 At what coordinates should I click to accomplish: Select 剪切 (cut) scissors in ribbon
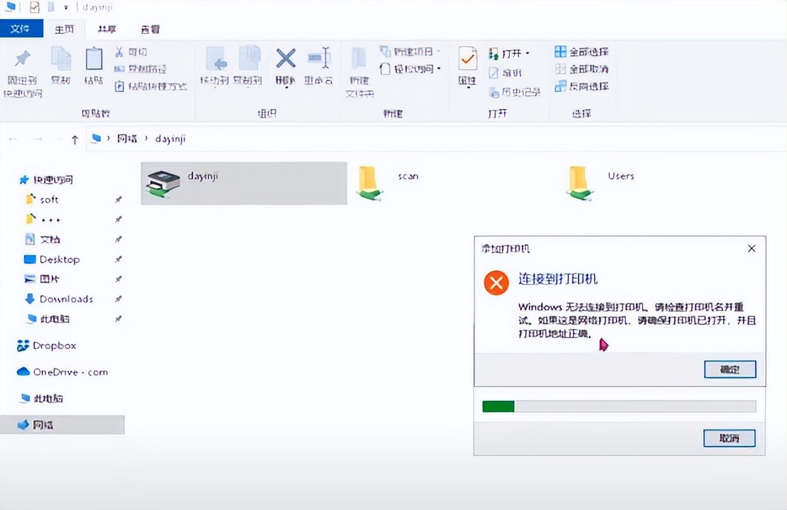click(x=131, y=52)
